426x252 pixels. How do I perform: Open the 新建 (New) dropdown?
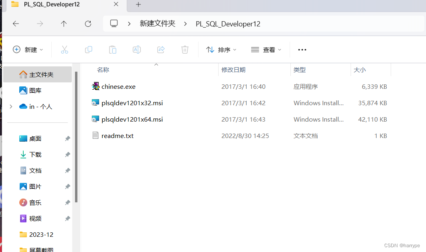(x=27, y=49)
